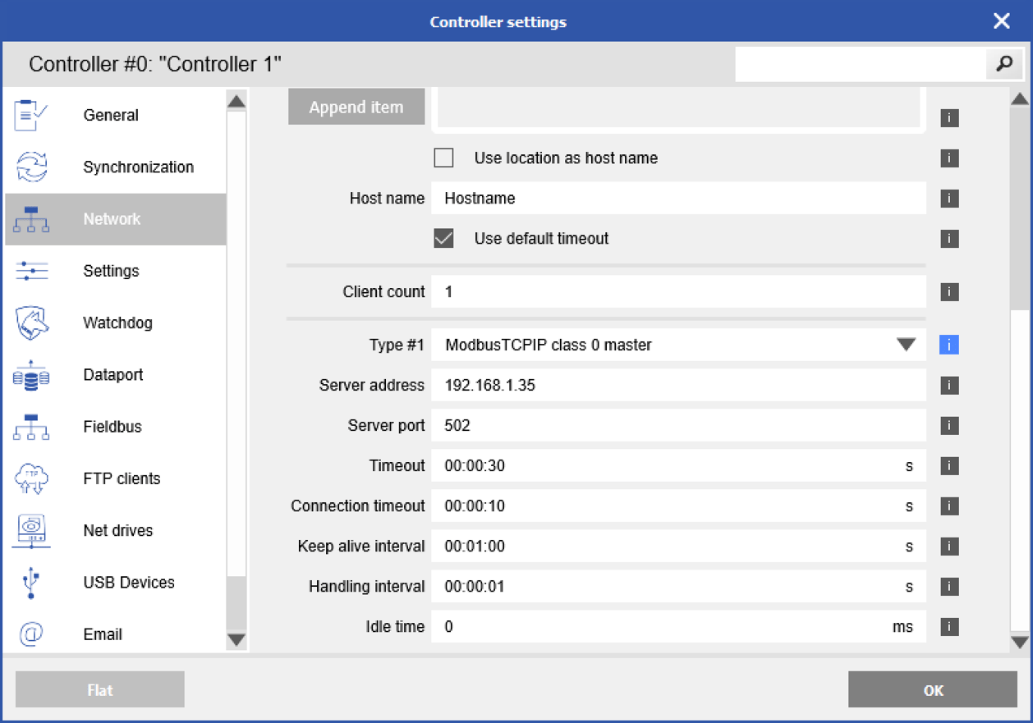The image size is (1033, 723).
Task: Open the Email section icon
Action: click(x=30, y=634)
